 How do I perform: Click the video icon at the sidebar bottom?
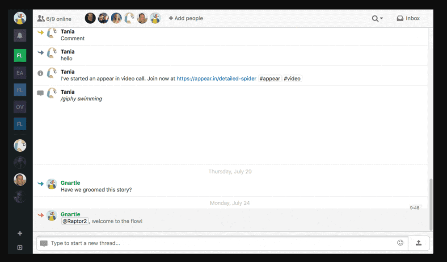coord(20,246)
